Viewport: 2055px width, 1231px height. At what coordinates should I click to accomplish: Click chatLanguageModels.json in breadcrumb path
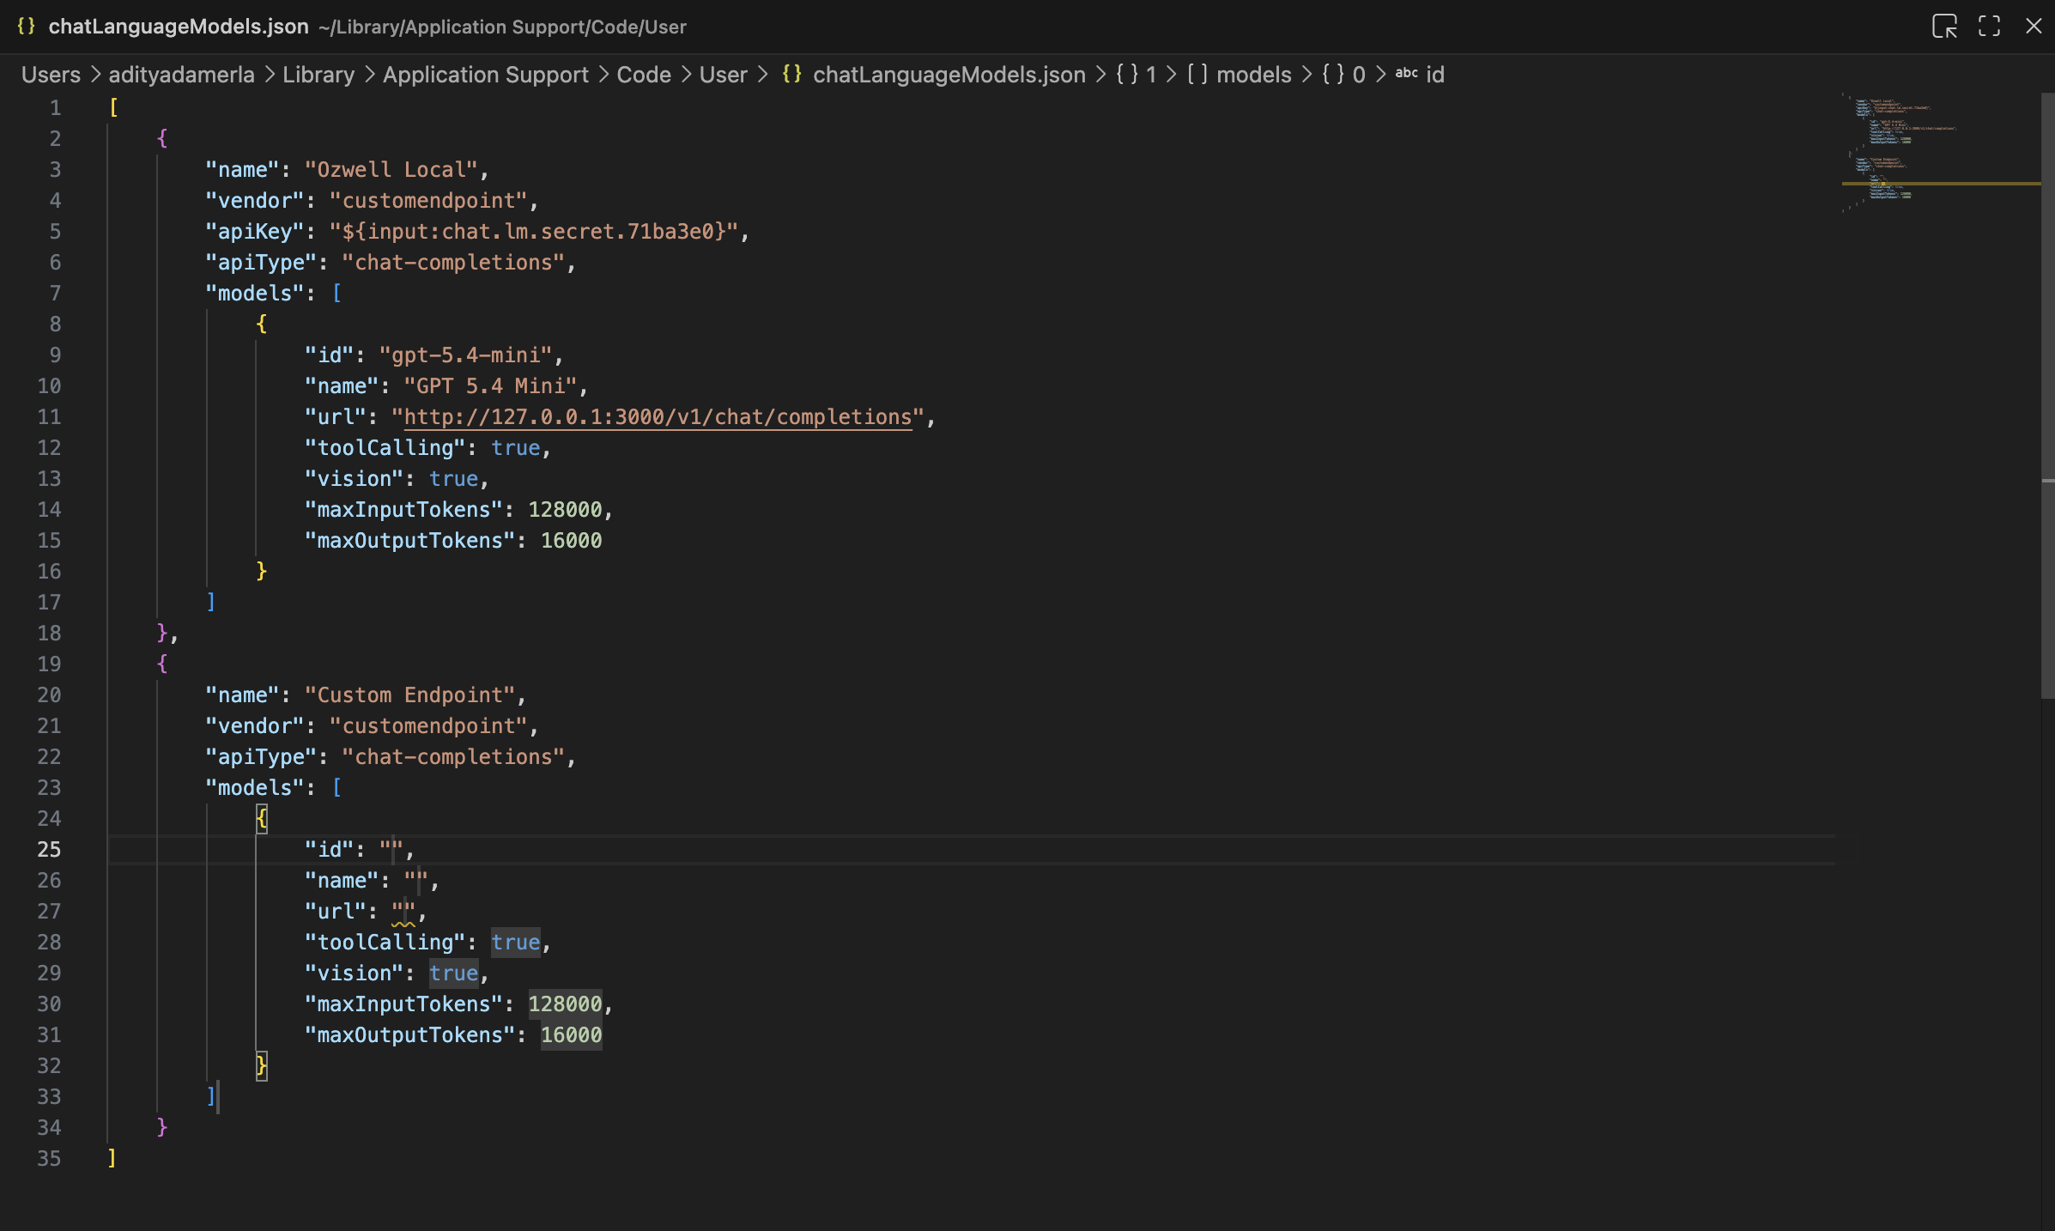coord(949,75)
